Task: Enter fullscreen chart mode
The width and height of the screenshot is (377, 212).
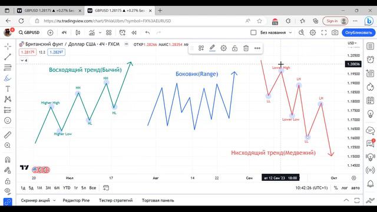Action: [324, 32]
